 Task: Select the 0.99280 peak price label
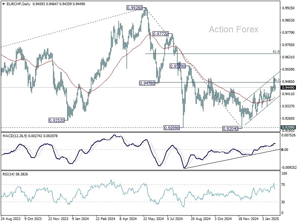coord(134,8)
